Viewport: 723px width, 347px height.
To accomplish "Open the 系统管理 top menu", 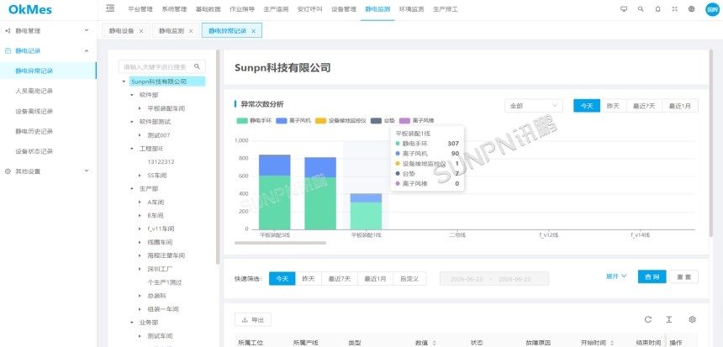I will tap(174, 8).
